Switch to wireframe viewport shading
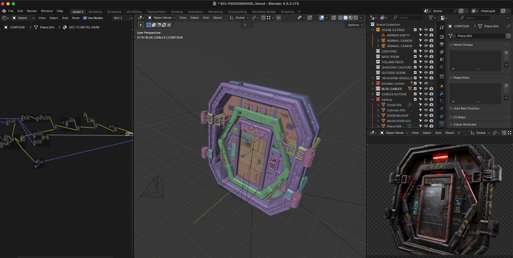 pos(341,18)
